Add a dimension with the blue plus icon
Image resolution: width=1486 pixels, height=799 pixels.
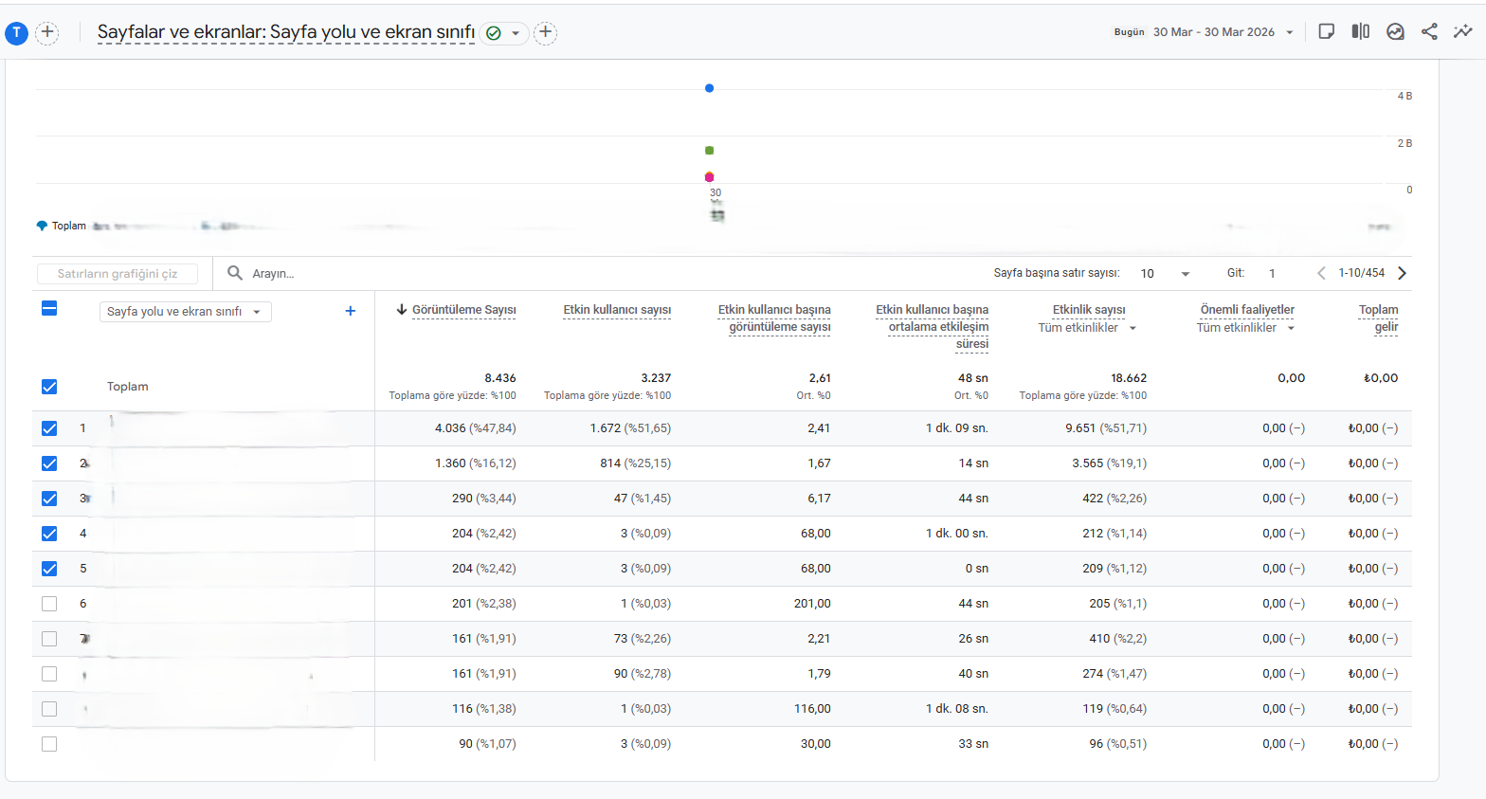[x=351, y=311]
